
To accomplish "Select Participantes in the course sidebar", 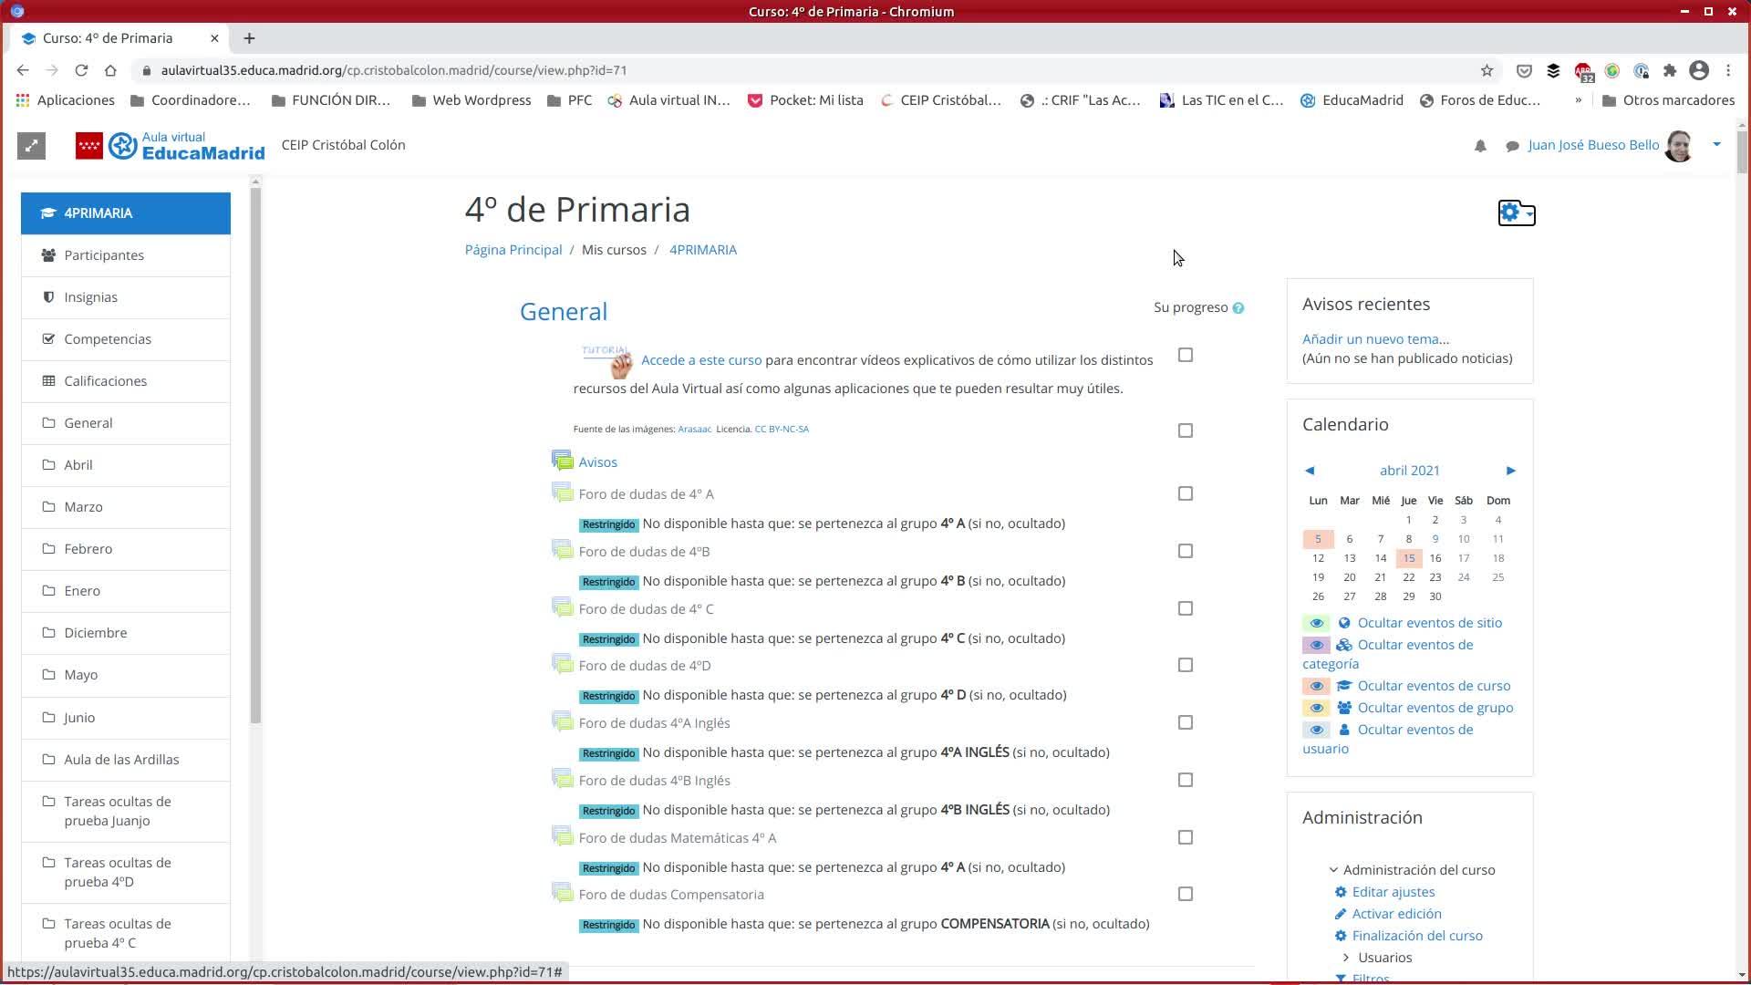I will point(104,255).
